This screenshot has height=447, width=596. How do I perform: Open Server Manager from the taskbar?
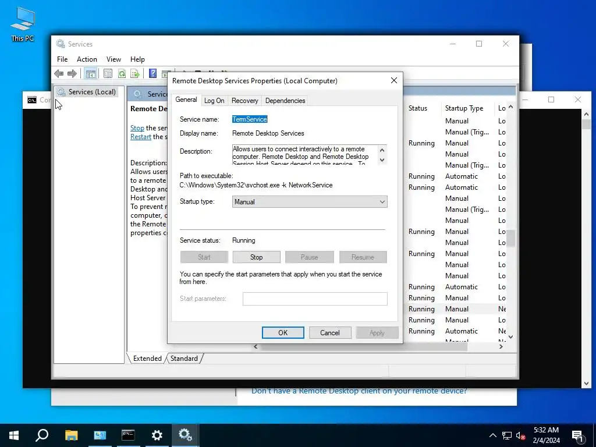(x=100, y=435)
